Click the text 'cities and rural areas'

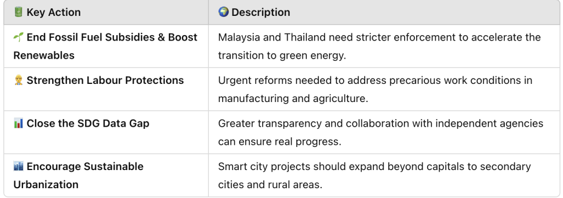[x=271, y=184]
